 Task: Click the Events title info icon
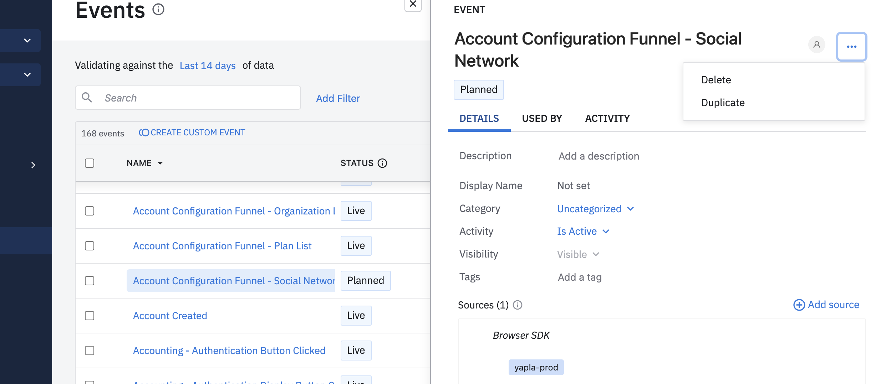[x=158, y=9]
